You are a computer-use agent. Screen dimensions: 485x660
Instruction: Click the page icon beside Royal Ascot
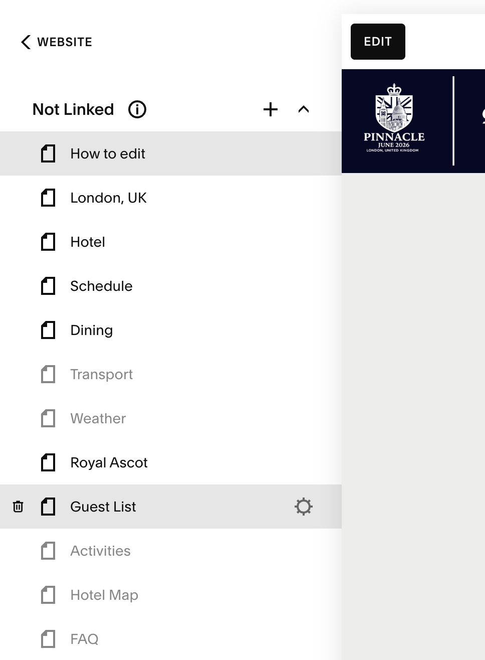[48, 462]
